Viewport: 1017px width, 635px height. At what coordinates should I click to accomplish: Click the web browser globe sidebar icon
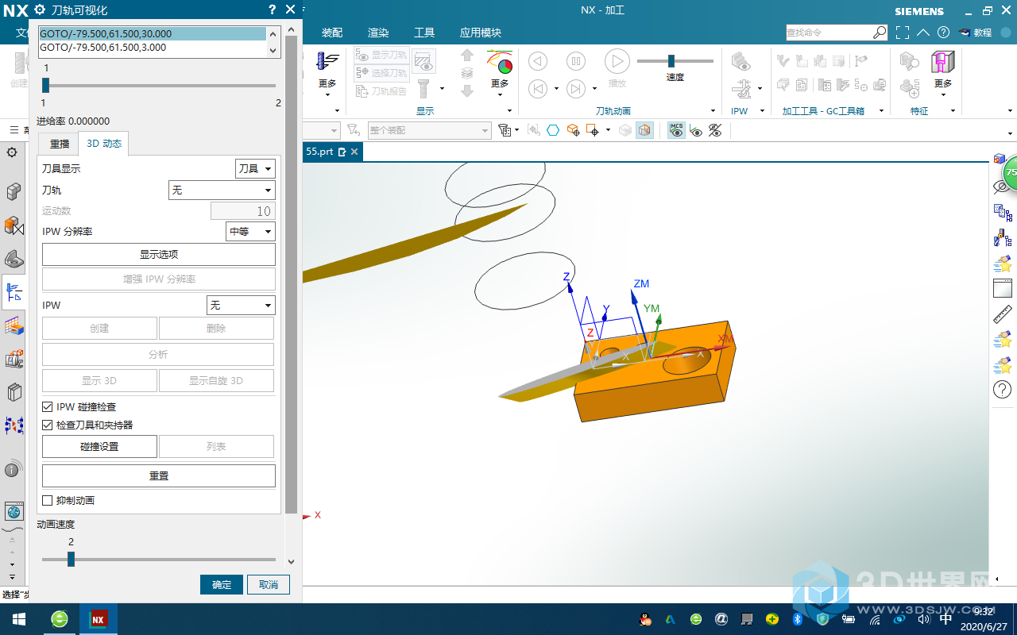(x=14, y=511)
